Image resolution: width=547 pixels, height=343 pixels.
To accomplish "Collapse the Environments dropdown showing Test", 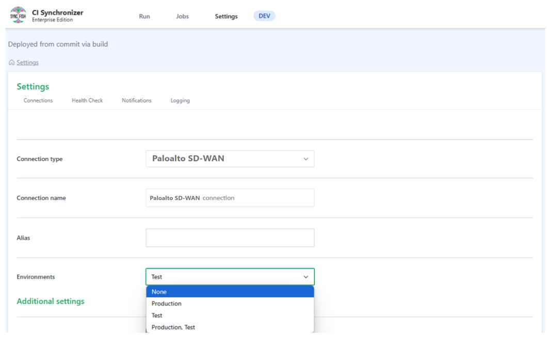I will pos(230,277).
